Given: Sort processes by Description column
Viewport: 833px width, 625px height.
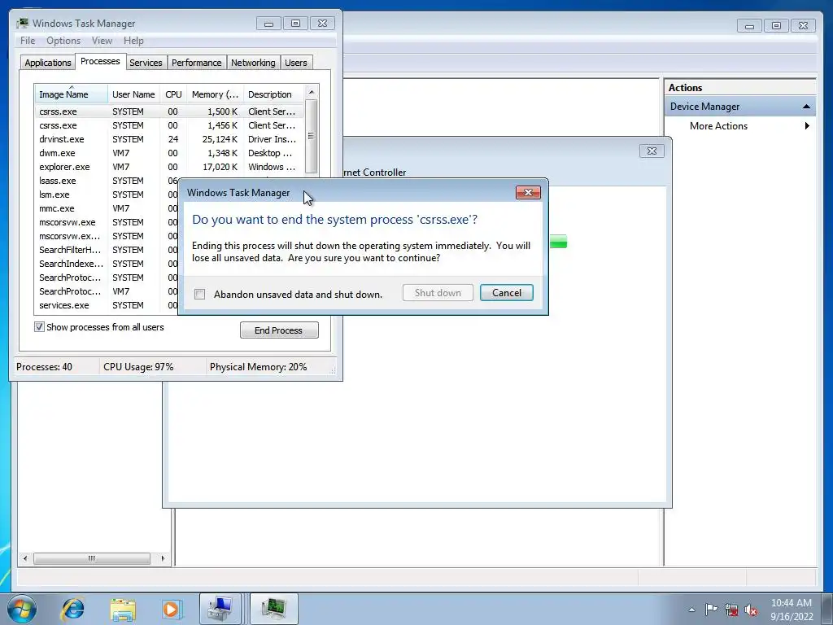Looking at the screenshot, I should (273, 94).
